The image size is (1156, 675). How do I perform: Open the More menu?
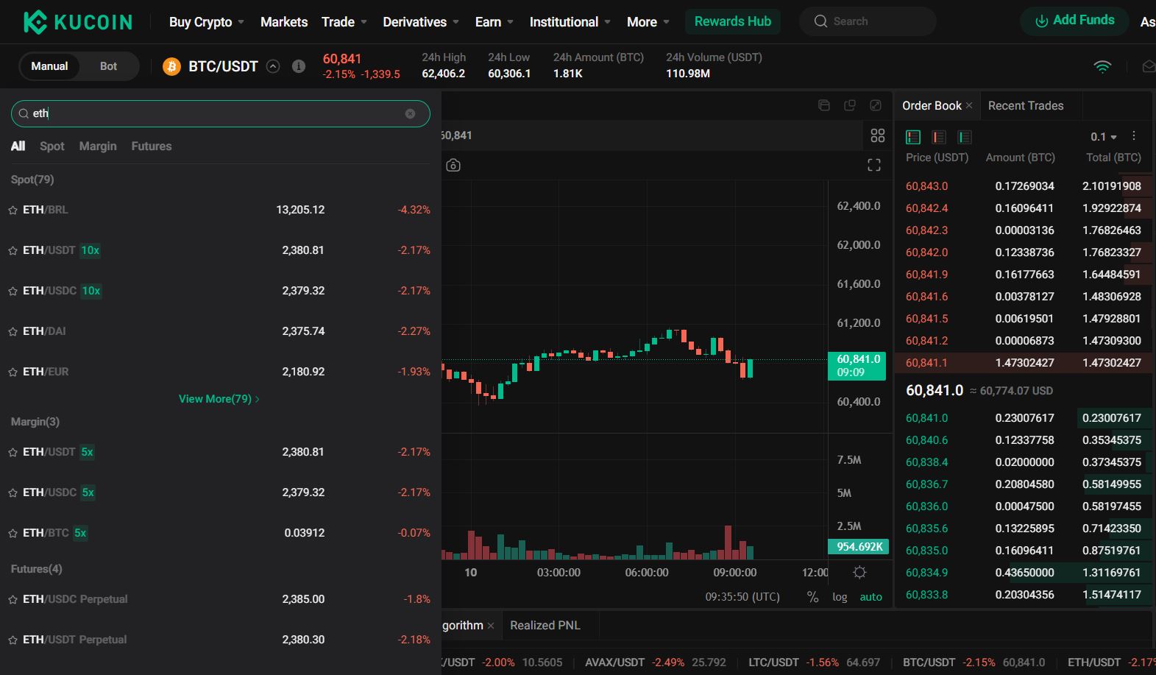(648, 22)
